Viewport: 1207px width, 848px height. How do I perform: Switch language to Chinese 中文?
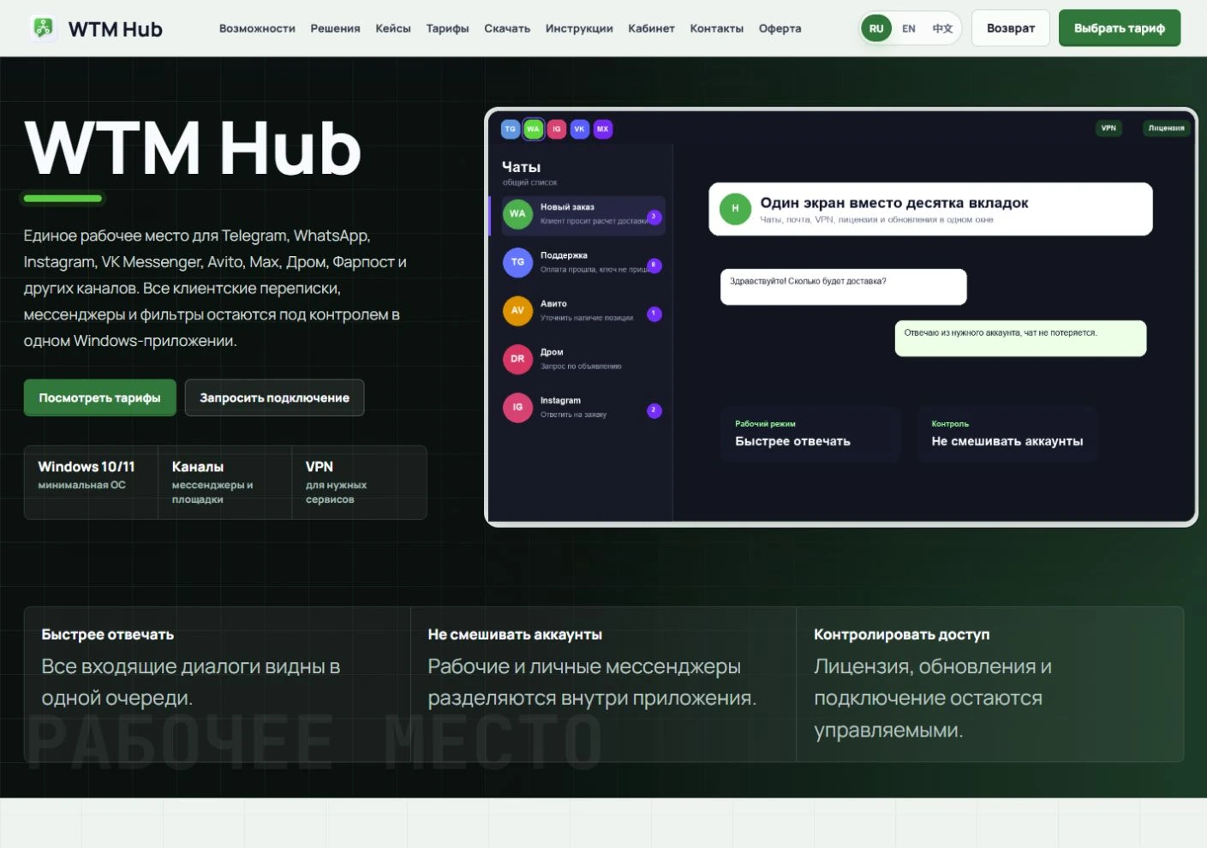(942, 28)
